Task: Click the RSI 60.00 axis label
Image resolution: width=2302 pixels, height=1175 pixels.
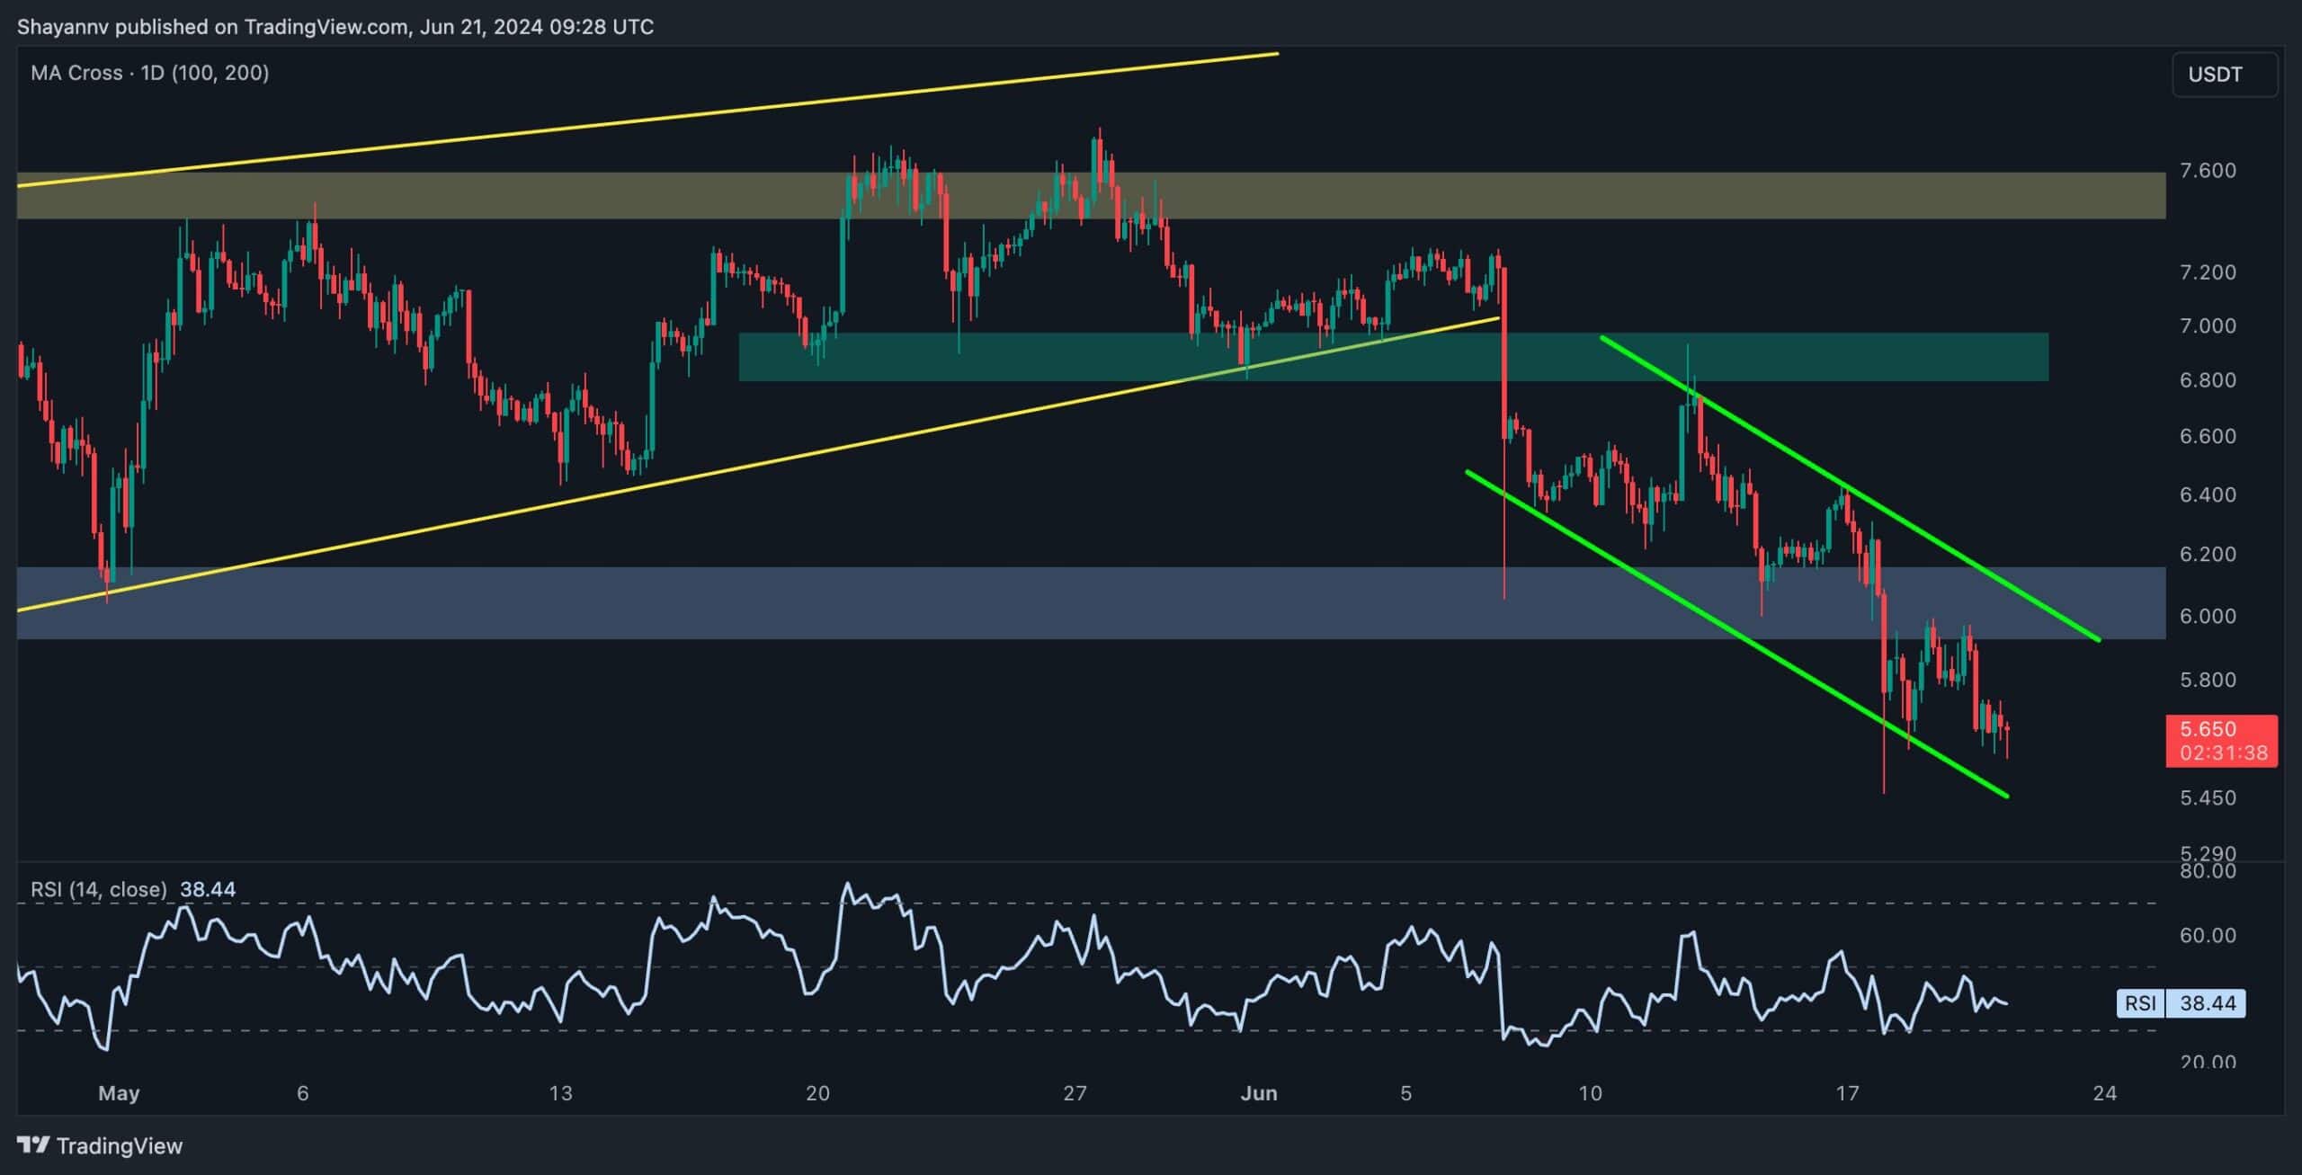Action: tap(2208, 935)
